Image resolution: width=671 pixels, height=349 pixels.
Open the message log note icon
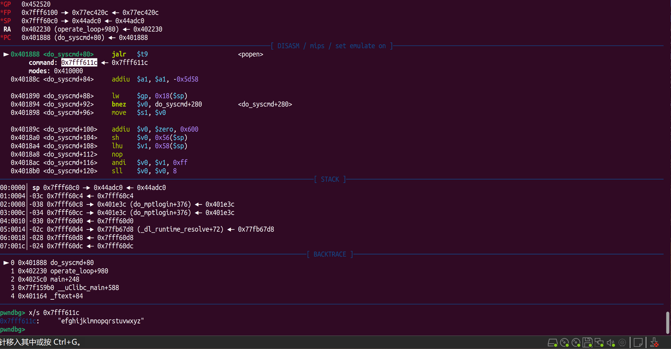click(638, 343)
